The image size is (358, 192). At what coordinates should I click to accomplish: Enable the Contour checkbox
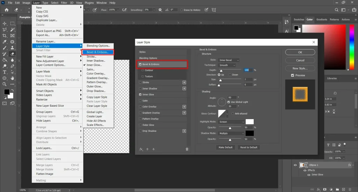click(143, 70)
